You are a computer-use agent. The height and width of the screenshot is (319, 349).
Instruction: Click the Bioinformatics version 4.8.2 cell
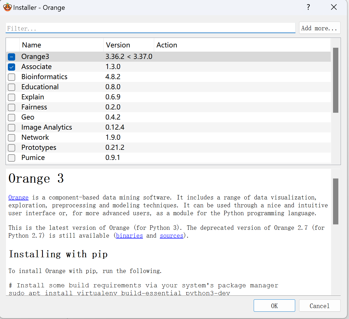click(x=113, y=77)
